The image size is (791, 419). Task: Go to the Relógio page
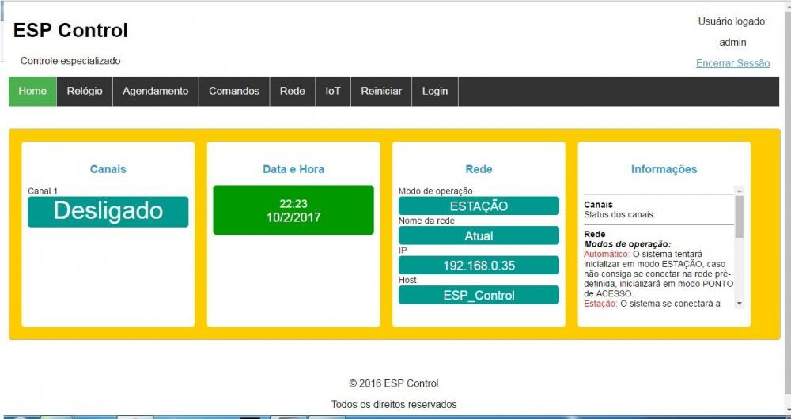coord(85,91)
